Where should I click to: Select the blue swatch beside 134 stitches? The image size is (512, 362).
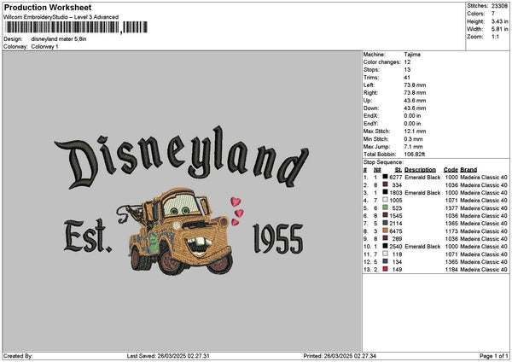click(386, 261)
